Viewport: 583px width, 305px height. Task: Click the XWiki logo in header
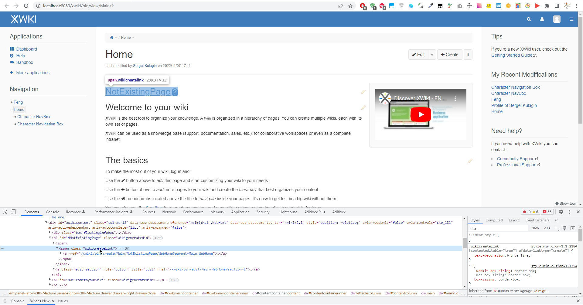coord(23,19)
